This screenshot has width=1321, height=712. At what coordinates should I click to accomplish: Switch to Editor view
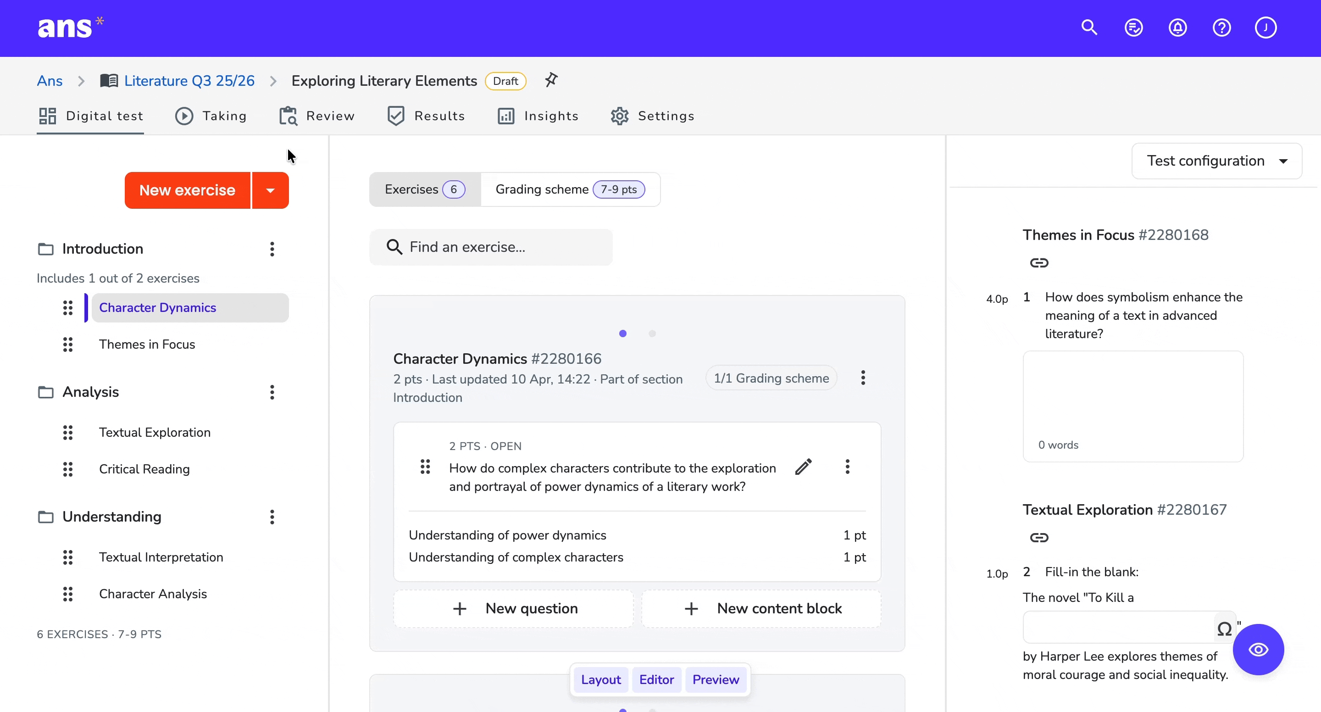(656, 680)
